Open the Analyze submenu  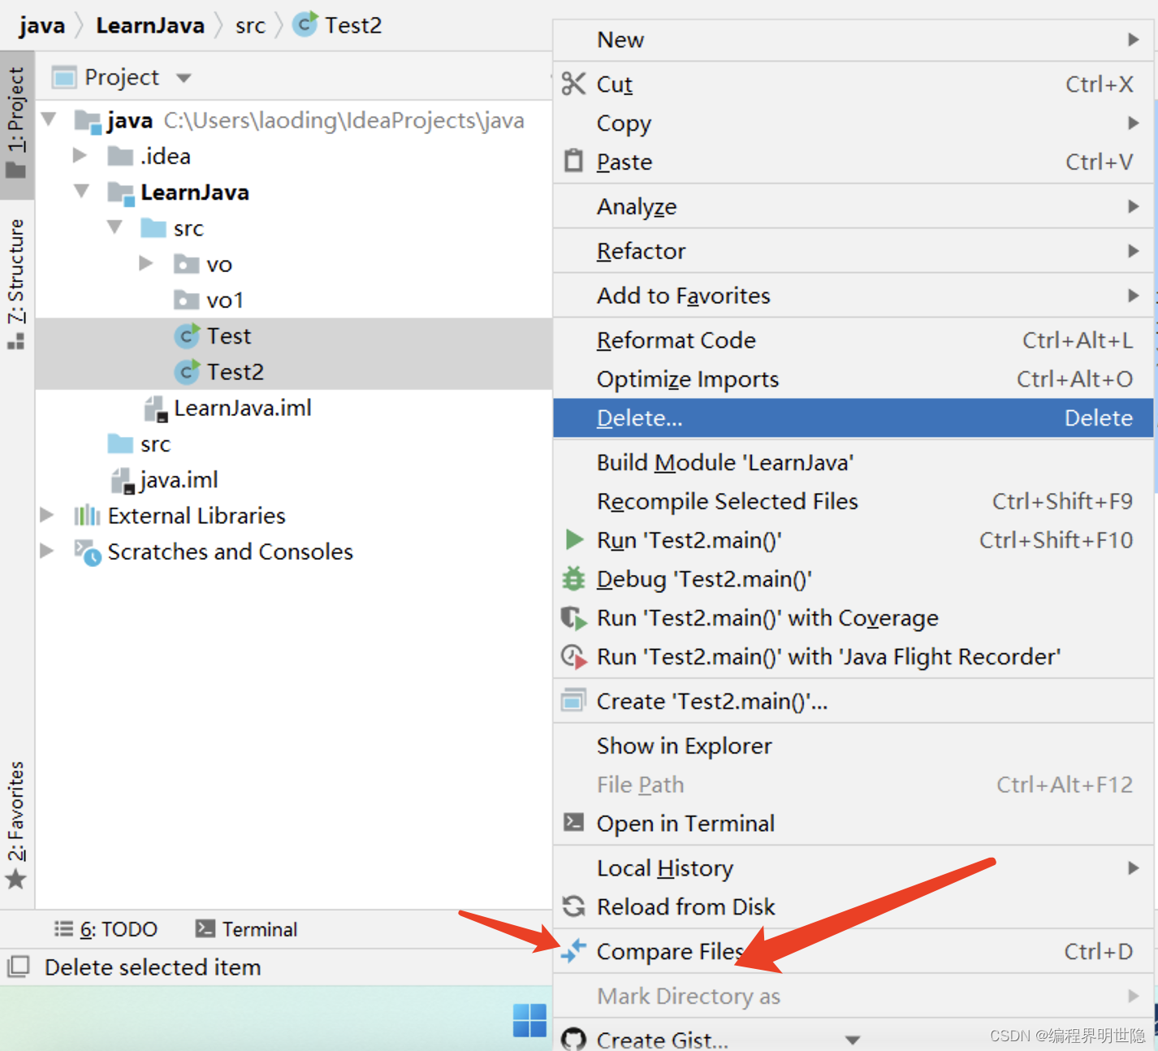(853, 205)
